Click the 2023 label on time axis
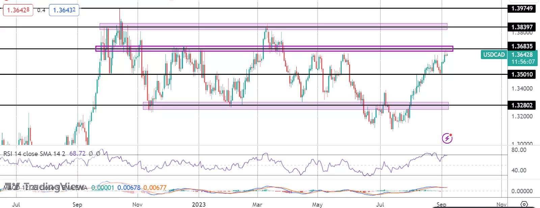The image size is (540, 208). click(x=199, y=205)
